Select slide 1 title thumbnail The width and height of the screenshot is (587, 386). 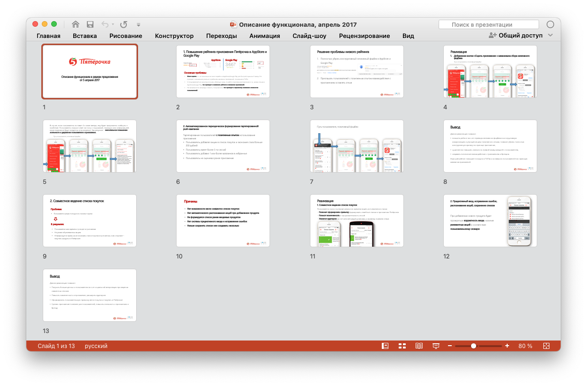[90, 72]
